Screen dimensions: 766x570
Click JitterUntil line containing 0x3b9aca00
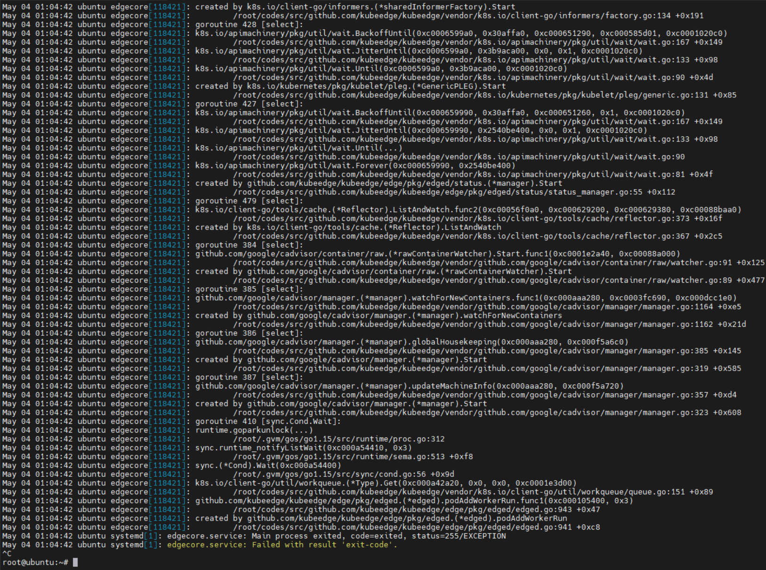click(323, 51)
